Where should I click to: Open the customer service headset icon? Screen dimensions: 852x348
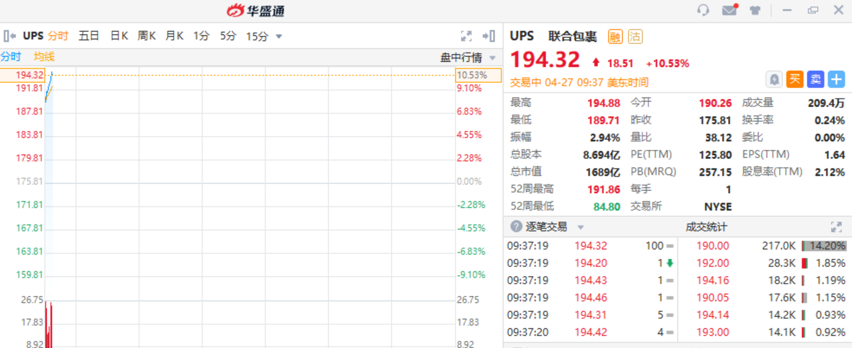click(703, 10)
